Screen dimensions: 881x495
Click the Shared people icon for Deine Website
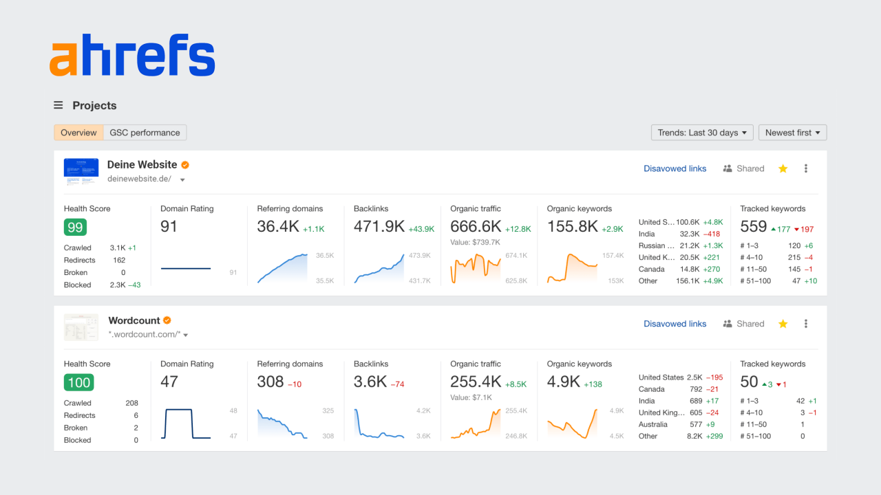[728, 168]
